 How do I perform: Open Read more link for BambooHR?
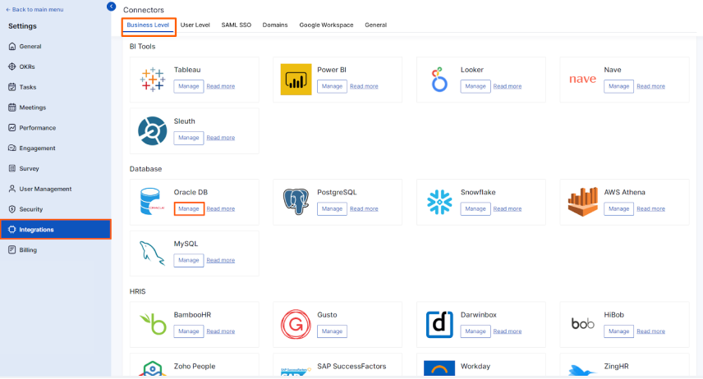(x=221, y=331)
